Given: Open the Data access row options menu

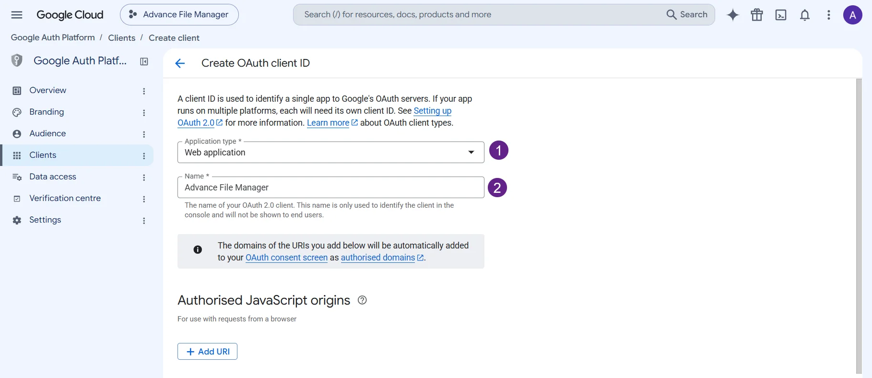Looking at the screenshot, I should tap(144, 177).
